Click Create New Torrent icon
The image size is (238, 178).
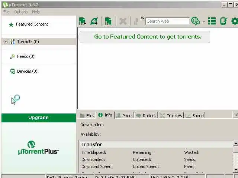click(x=108, y=21)
